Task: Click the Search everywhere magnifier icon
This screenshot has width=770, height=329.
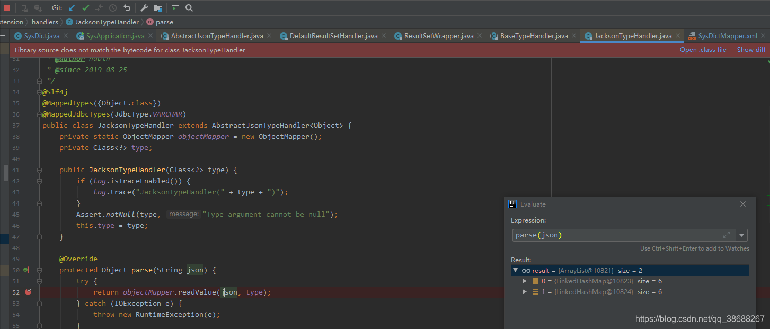Action: (189, 8)
